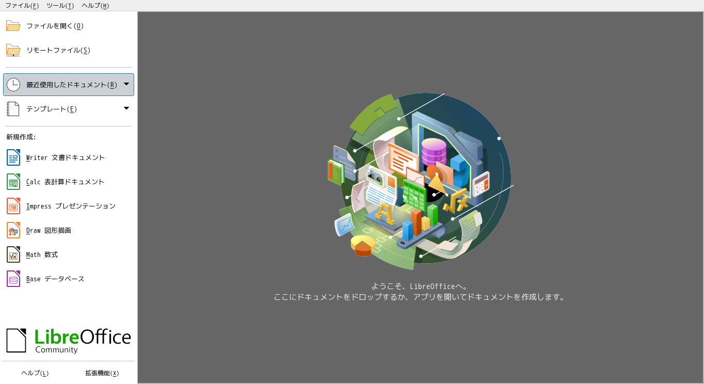The image size is (704, 384).
Task: Click the LibreOffice Community logo
Action: point(69,341)
